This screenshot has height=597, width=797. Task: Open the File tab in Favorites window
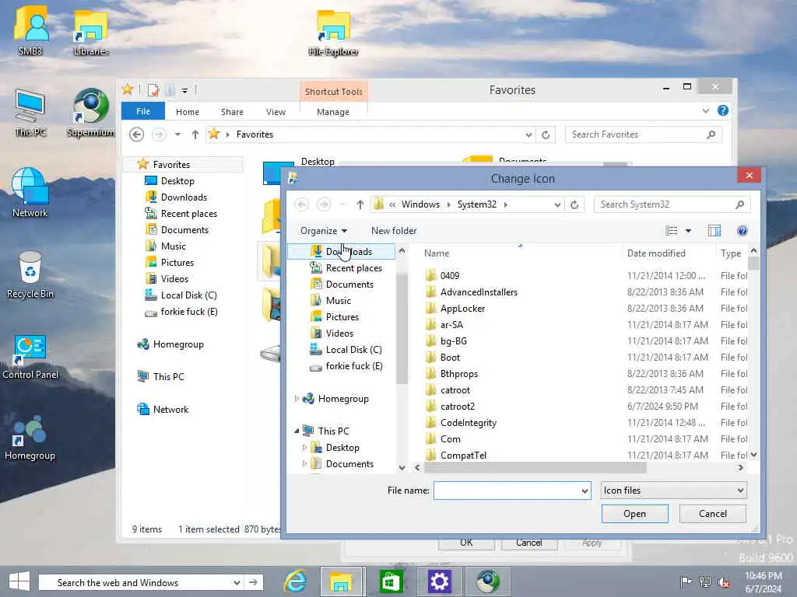(x=143, y=111)
